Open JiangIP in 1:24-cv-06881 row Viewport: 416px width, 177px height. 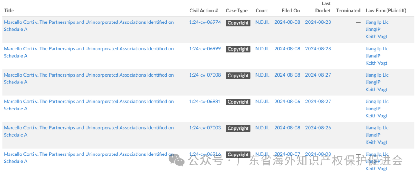click(373, 109)
